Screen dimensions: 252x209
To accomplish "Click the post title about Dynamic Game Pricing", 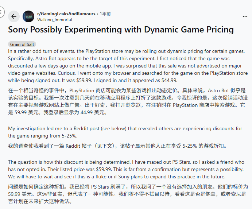I will 121,30.
